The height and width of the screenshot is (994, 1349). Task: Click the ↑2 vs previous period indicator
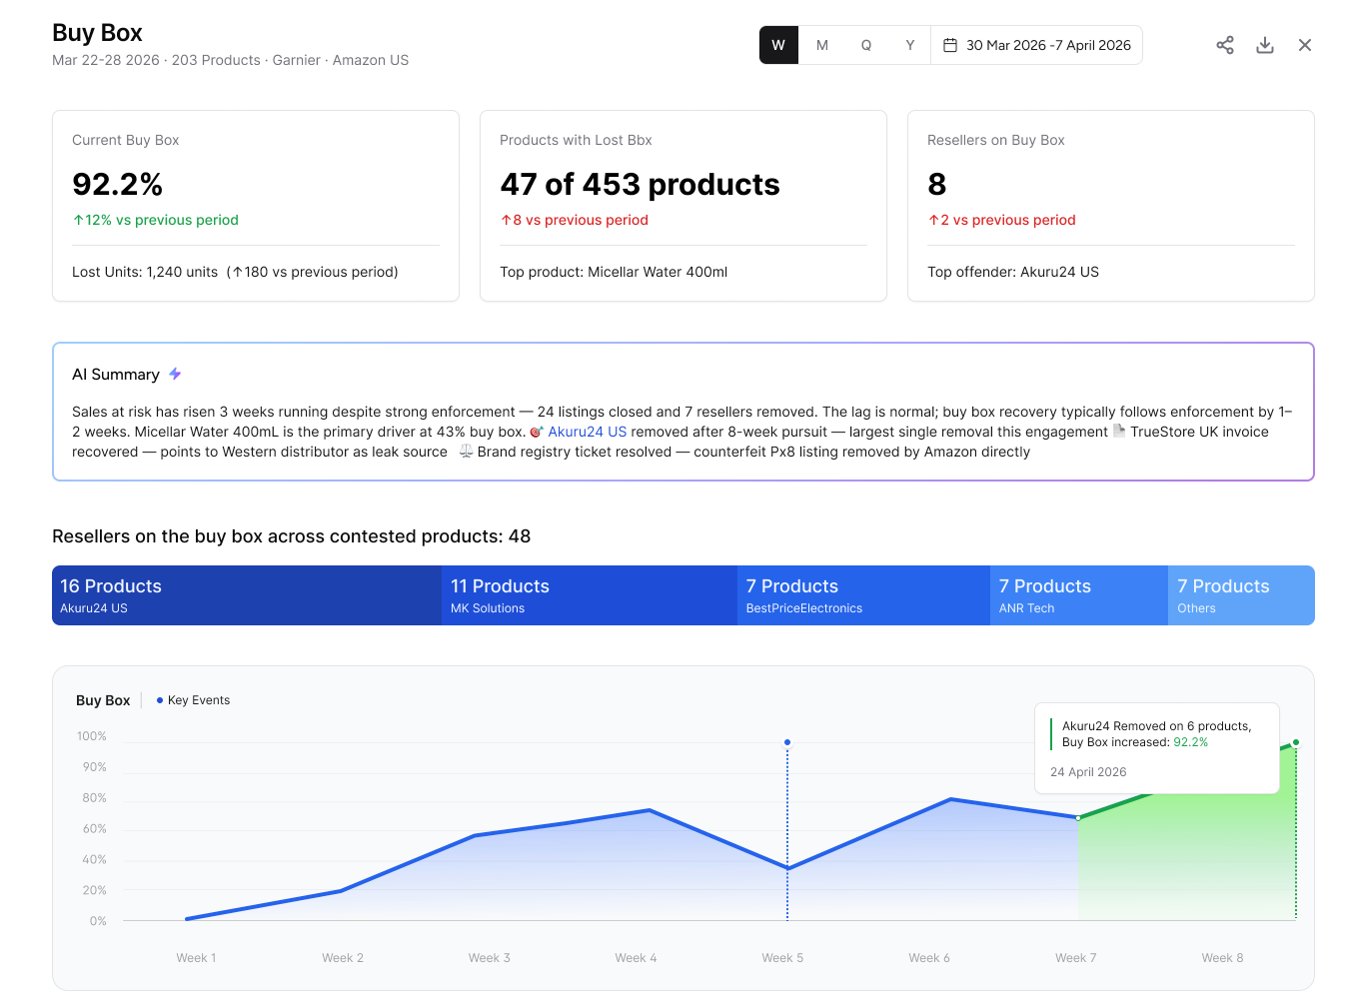point(1002,220)
